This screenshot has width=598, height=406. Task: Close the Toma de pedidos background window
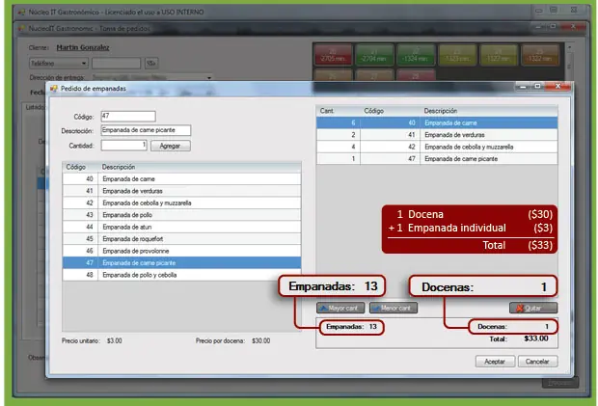point(573,27)
